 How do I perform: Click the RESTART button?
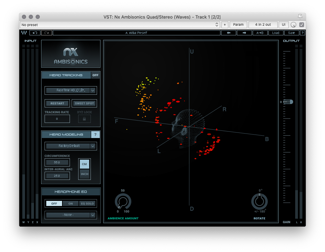coord(57,103)
